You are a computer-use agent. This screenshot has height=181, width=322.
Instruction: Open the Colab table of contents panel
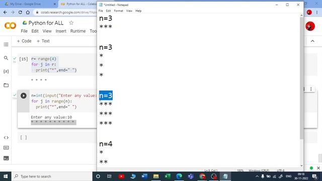click(x=6, y=45)
